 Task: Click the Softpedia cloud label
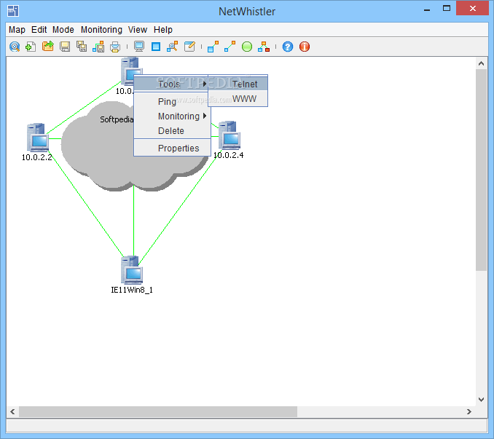[117, 119]
